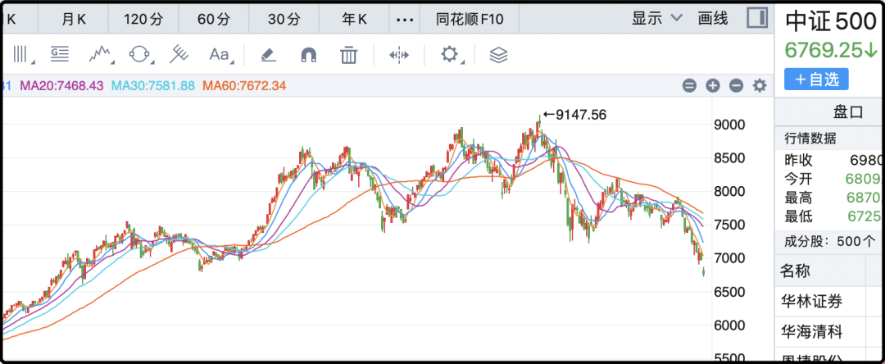Open the golden ratio lines tool
Screen dimensions: 885x364
click(x=59, y=55)
